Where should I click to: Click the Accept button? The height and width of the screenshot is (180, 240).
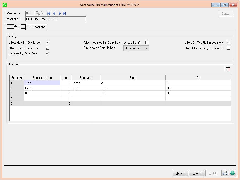[181, 173]
